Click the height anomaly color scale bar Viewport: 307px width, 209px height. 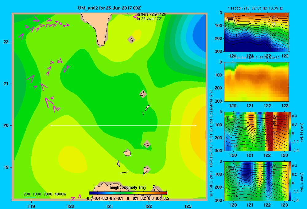coord(128,193)
